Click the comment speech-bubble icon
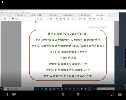126x100 pixels. [90, 19]
